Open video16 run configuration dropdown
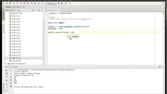The image size is (167, 94). 51,3
